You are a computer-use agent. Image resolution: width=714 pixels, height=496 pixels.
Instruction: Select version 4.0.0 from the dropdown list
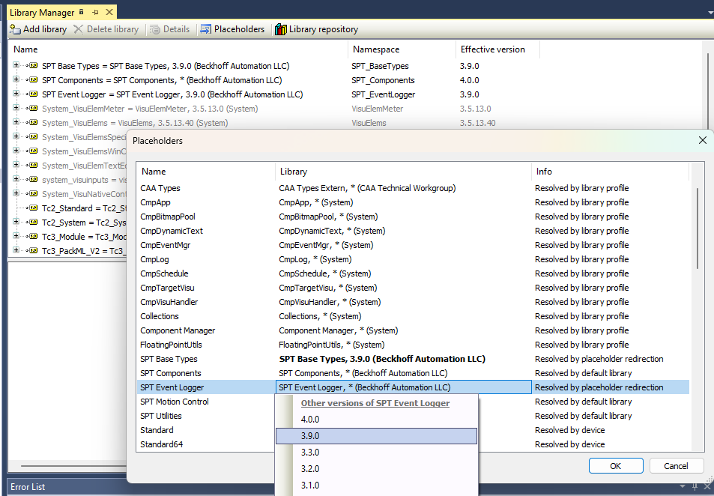coord(376,420)
